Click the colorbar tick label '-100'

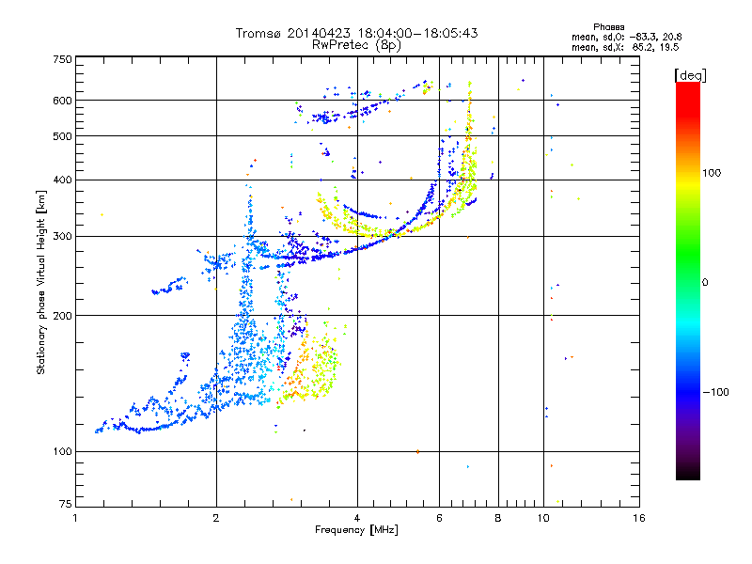point(715,392)
